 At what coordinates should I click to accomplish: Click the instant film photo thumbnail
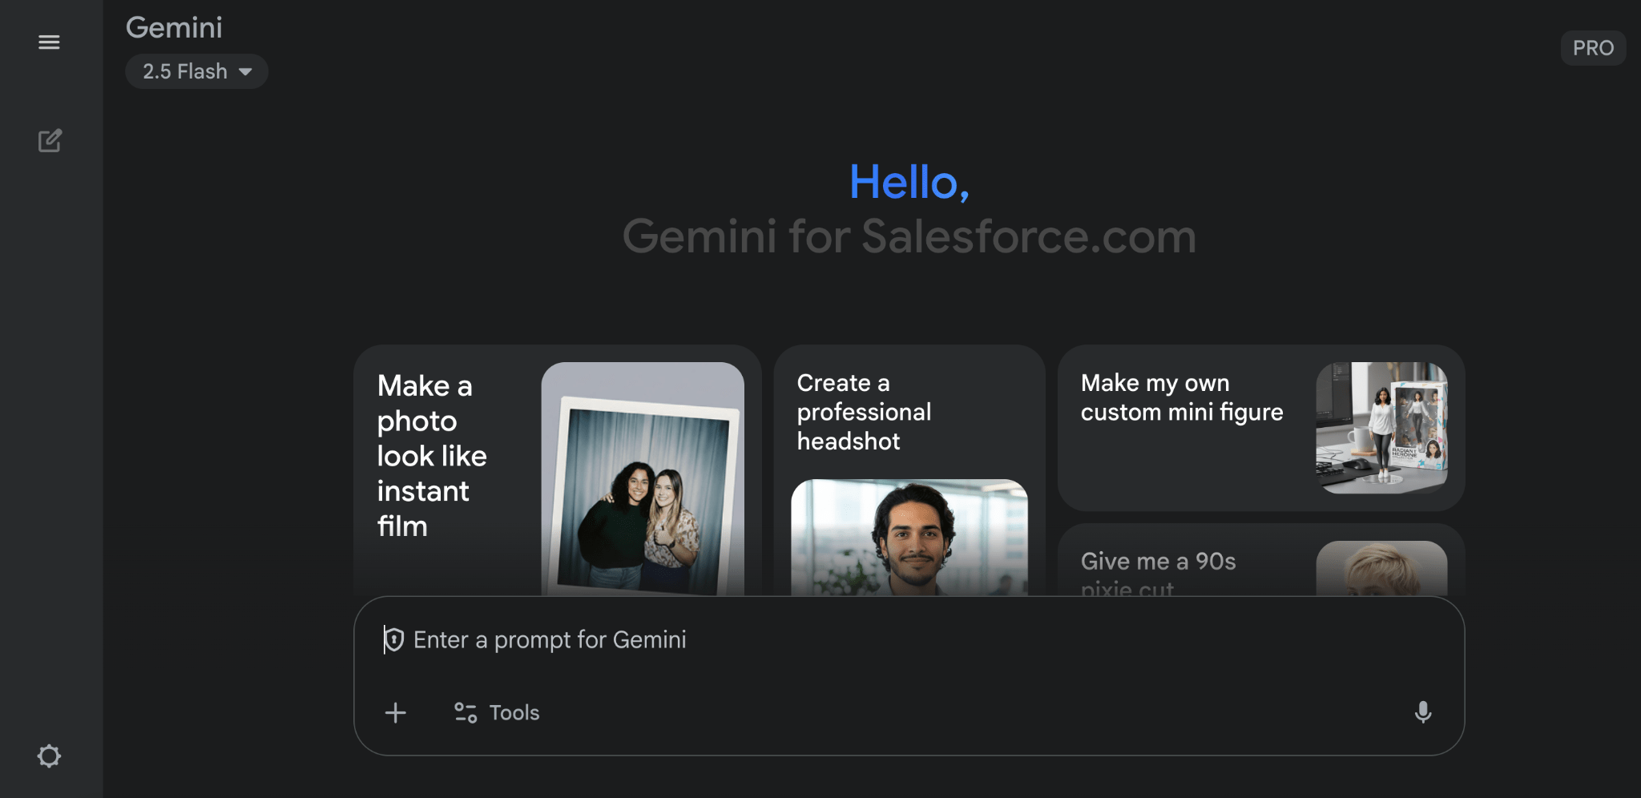642,481
